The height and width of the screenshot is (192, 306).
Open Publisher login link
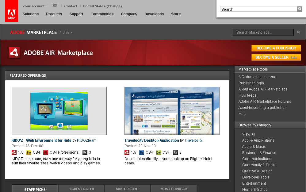point(251,83)
